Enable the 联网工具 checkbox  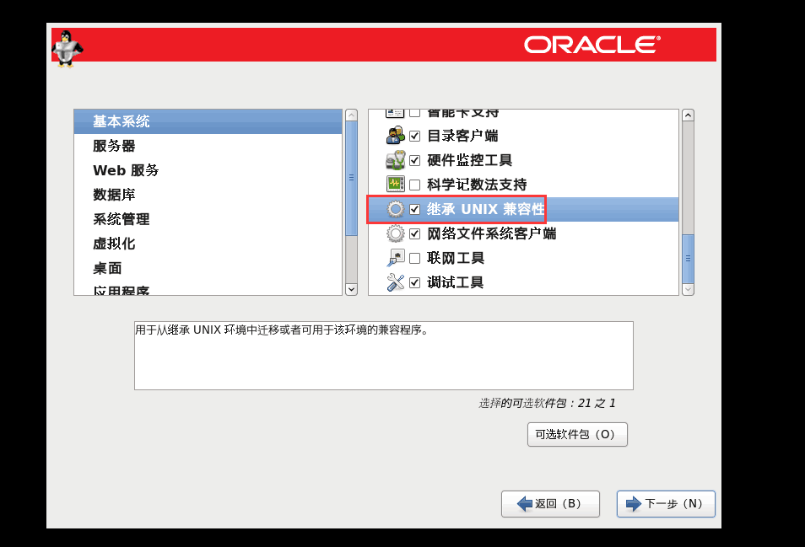pos(414,258)
